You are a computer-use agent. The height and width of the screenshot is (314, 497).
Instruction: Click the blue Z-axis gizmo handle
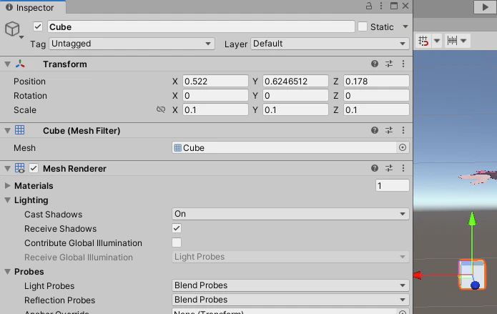[475, 285]
